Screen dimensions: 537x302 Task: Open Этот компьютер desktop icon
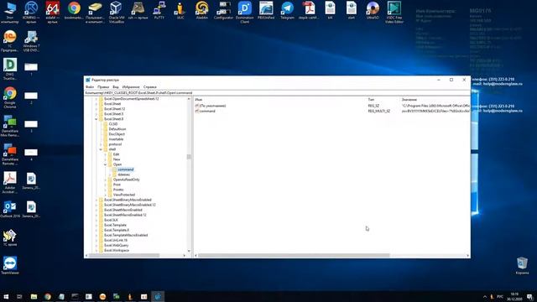[x=10, y=12]
